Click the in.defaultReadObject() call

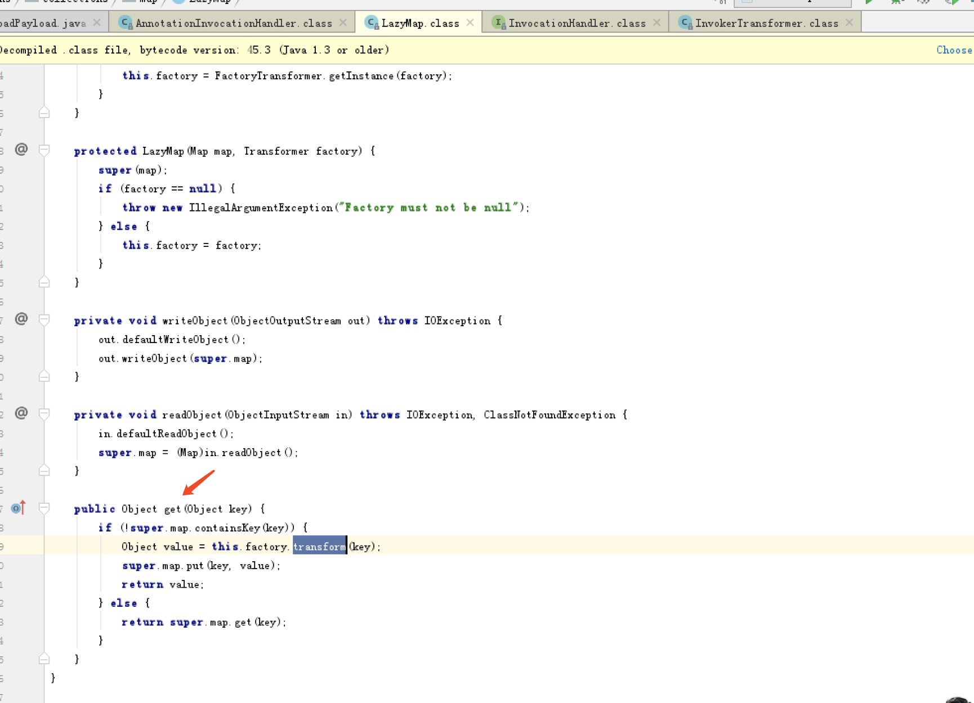click(x=166, y=434)
